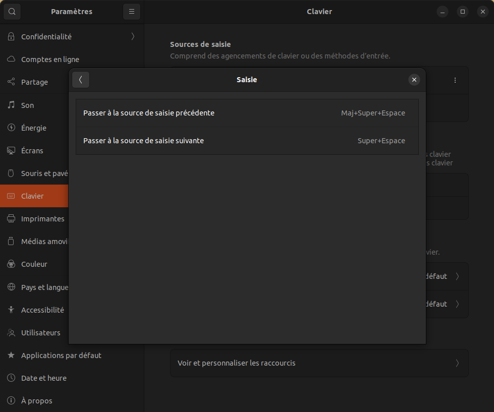This screenshot has width=494, height=412.
Task: Open the Paramètres hamburger menu
Action: click(132, 12)
